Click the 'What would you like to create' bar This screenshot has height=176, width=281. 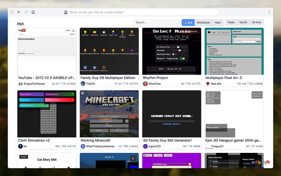pos(140,12)
